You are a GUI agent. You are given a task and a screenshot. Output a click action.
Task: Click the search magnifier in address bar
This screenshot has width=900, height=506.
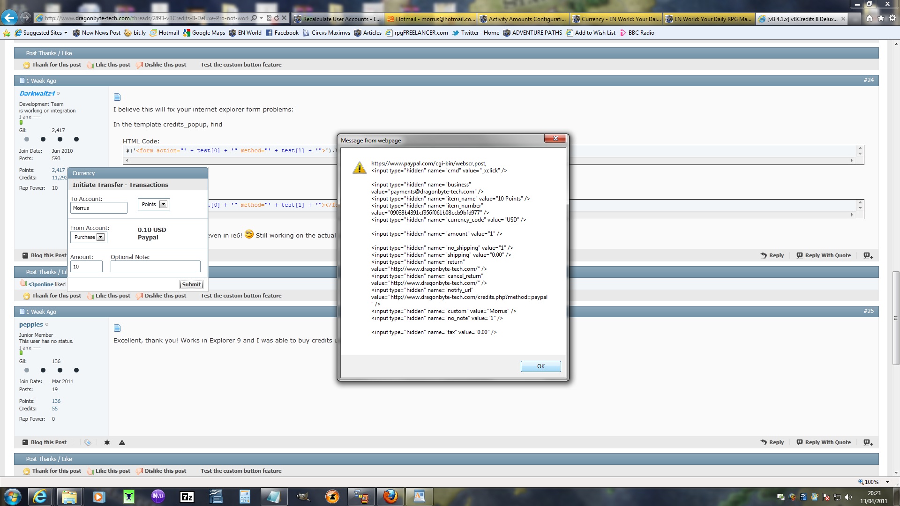(254, 18)
